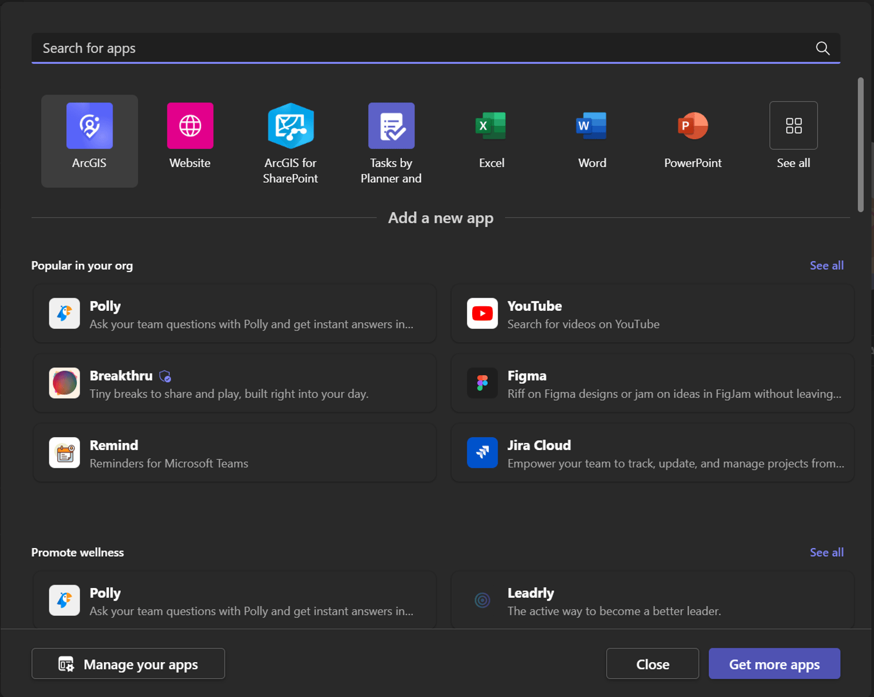This screenshot has height=697, width=874.
Task: See all Popular in your org apps
Action: pos(826,266)
